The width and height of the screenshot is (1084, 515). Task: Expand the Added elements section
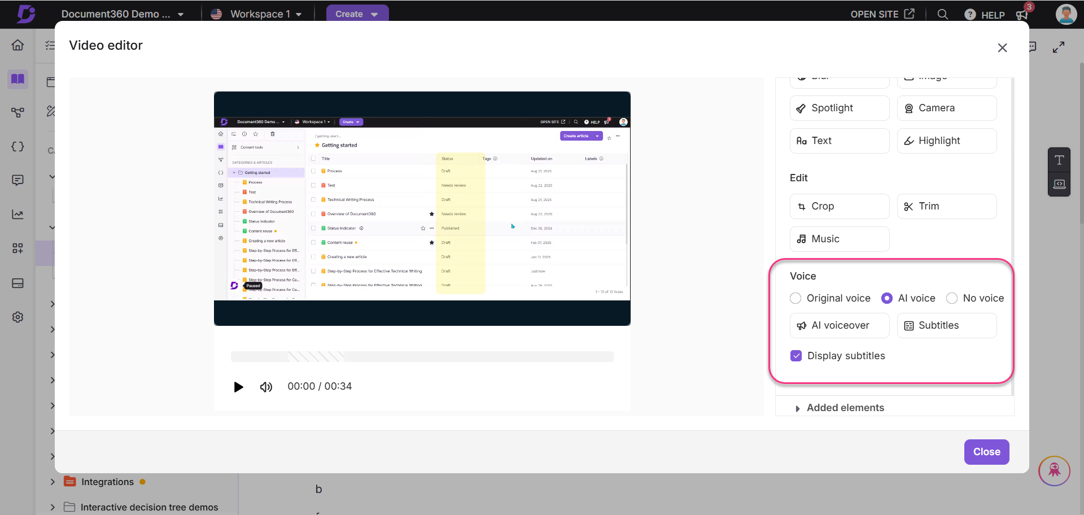click(x=798, y=408)
